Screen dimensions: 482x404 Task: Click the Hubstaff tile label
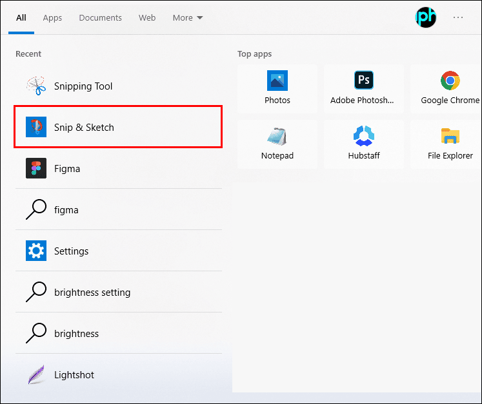coord(364,155)
